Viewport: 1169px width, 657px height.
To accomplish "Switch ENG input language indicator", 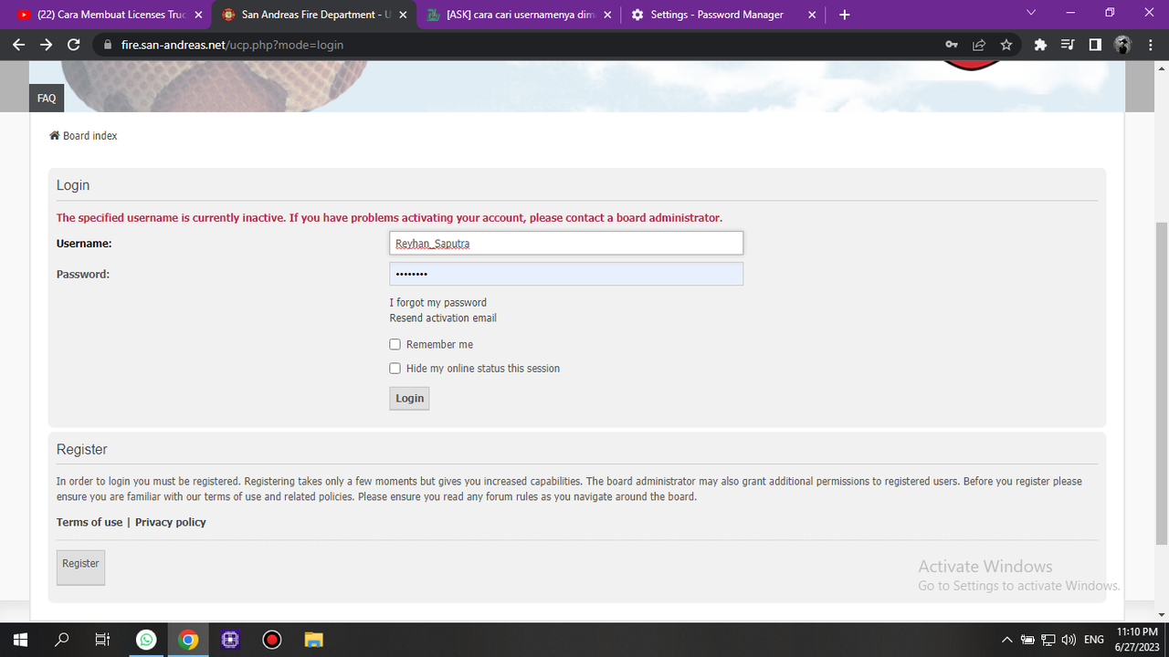I will click(x=1094, y=640).
